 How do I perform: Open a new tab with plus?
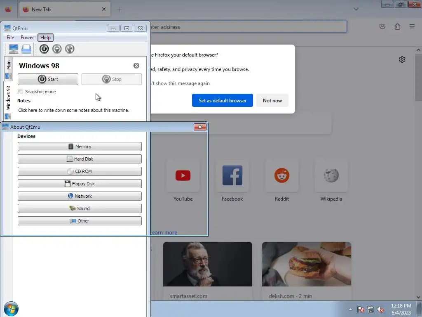coord(119,9)
